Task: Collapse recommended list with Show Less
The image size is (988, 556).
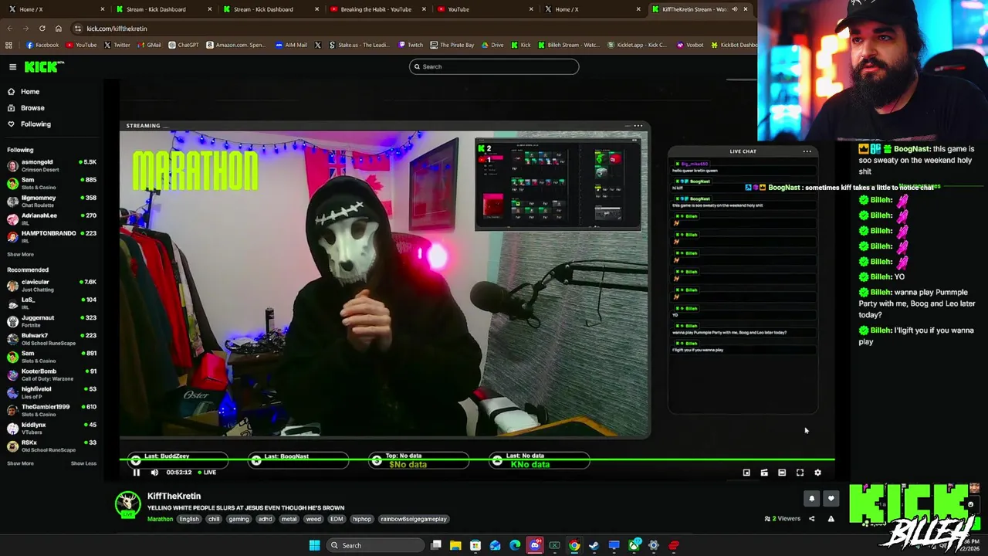Action: (83, 463)
